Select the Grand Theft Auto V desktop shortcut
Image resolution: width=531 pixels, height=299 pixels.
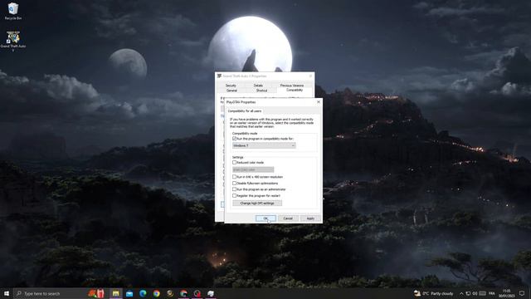(x=13, y=41)
